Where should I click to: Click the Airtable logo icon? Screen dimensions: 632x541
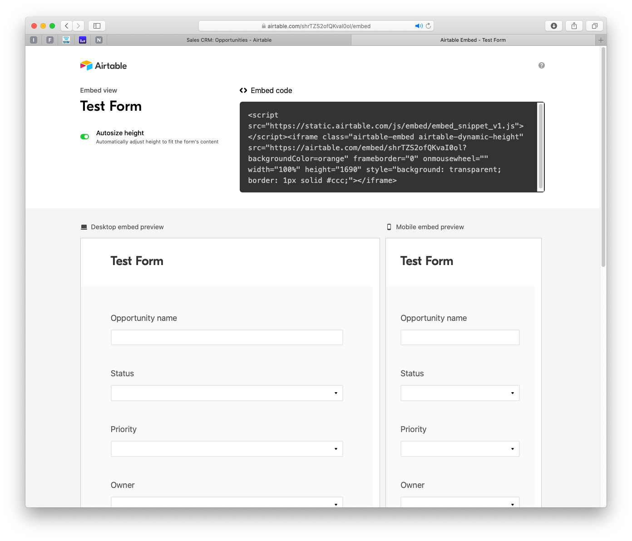pos(86,65)
